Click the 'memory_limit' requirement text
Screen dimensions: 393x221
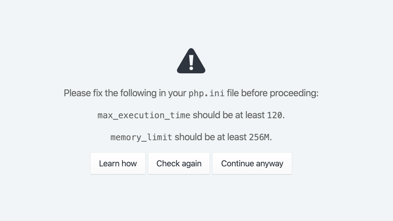(141, 137)
